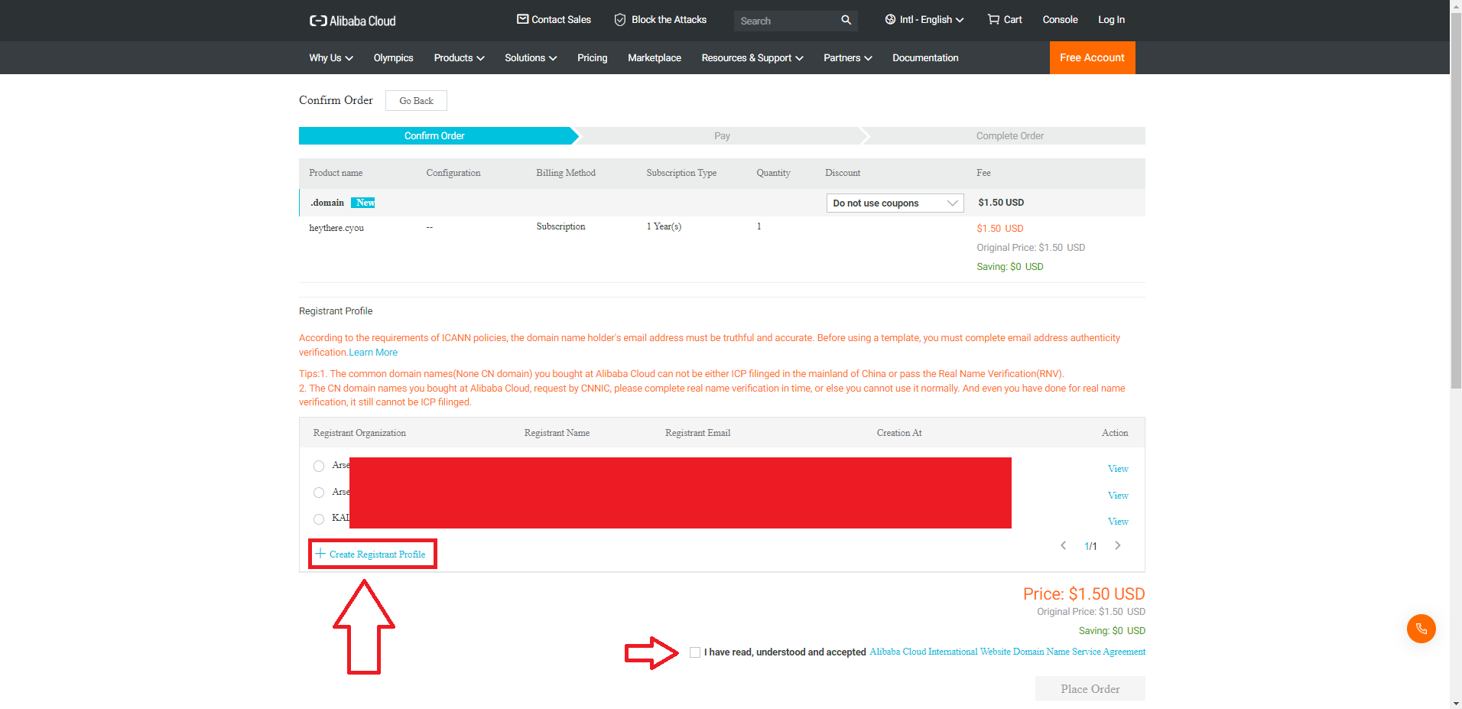Expand the Solutions menu
The image size is (1462, 709).
pyautogui.click(x=531, y=58)
